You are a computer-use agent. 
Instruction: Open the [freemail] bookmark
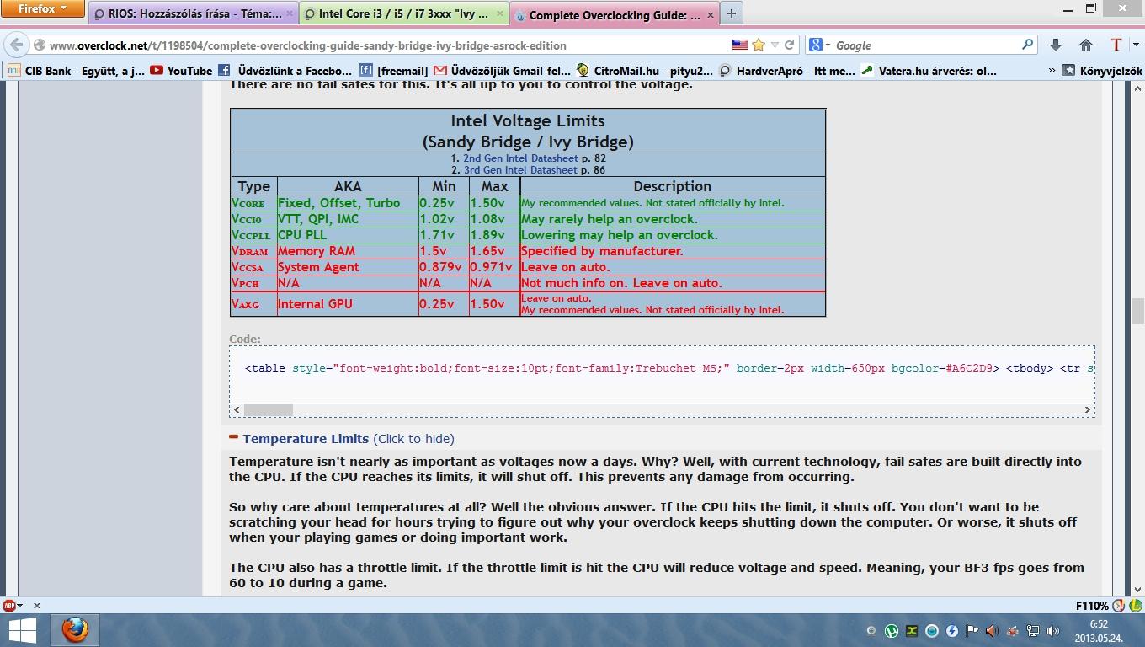(394, 71)
